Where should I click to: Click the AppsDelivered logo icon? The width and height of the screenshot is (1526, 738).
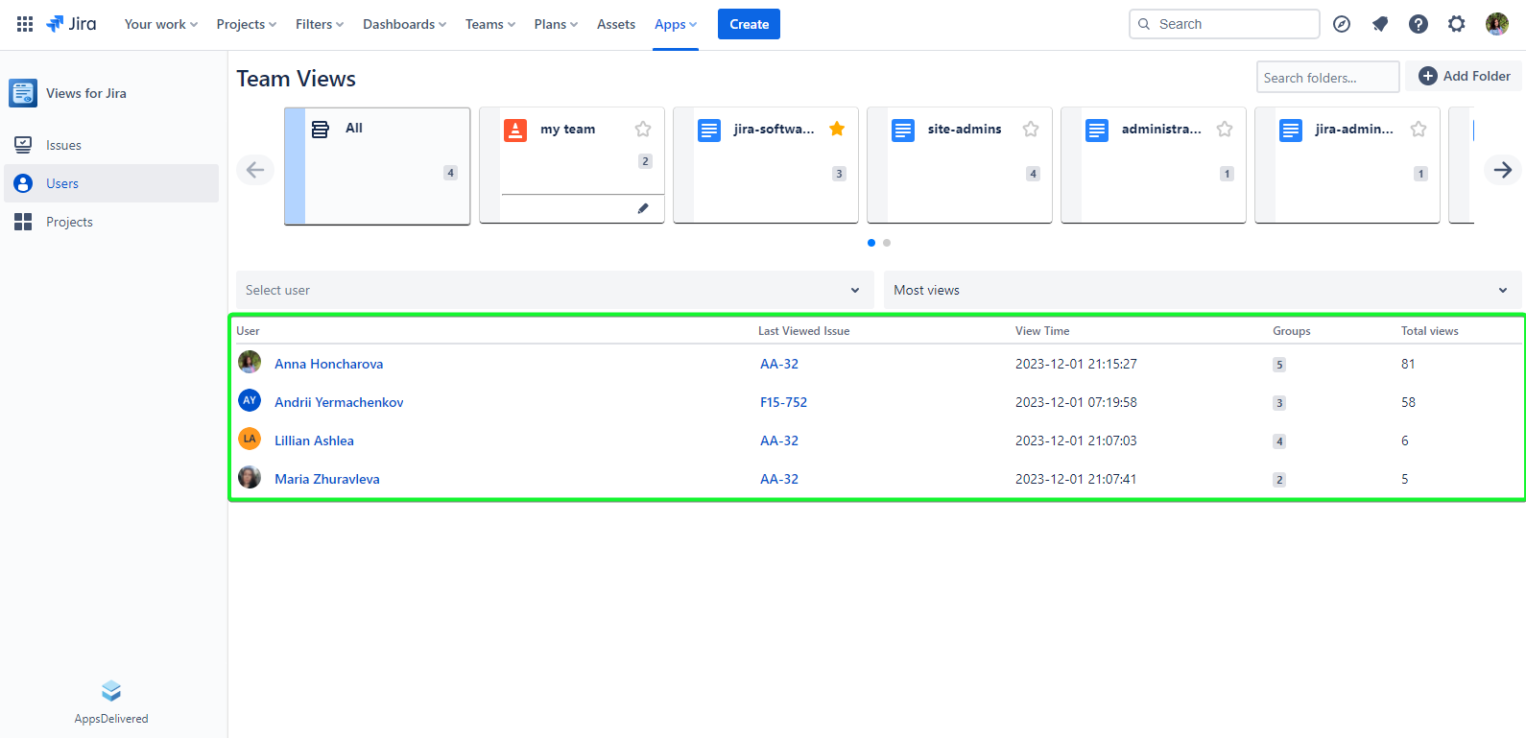coord(111,691)
